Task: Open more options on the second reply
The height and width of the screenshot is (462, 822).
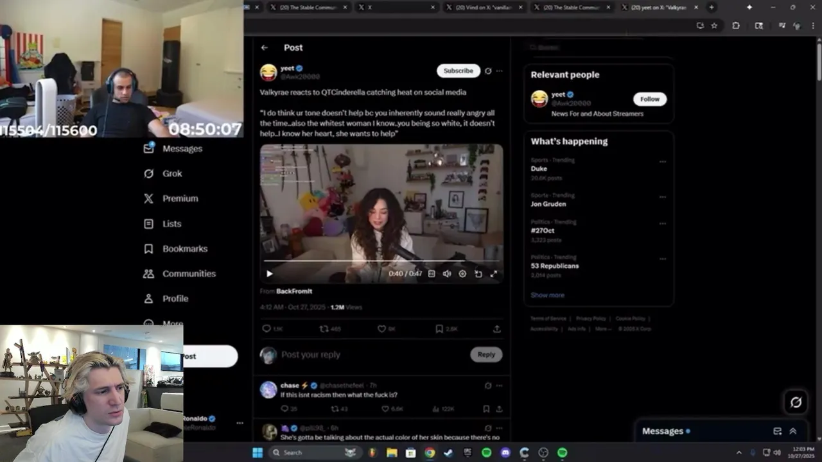Action: click(499, 428)
